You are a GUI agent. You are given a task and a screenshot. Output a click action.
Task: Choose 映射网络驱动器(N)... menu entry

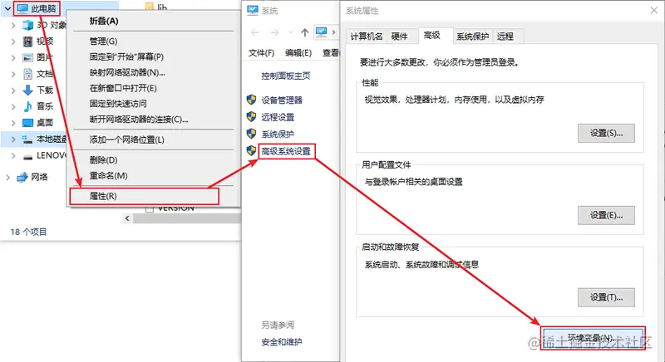(x=153, y=72)
